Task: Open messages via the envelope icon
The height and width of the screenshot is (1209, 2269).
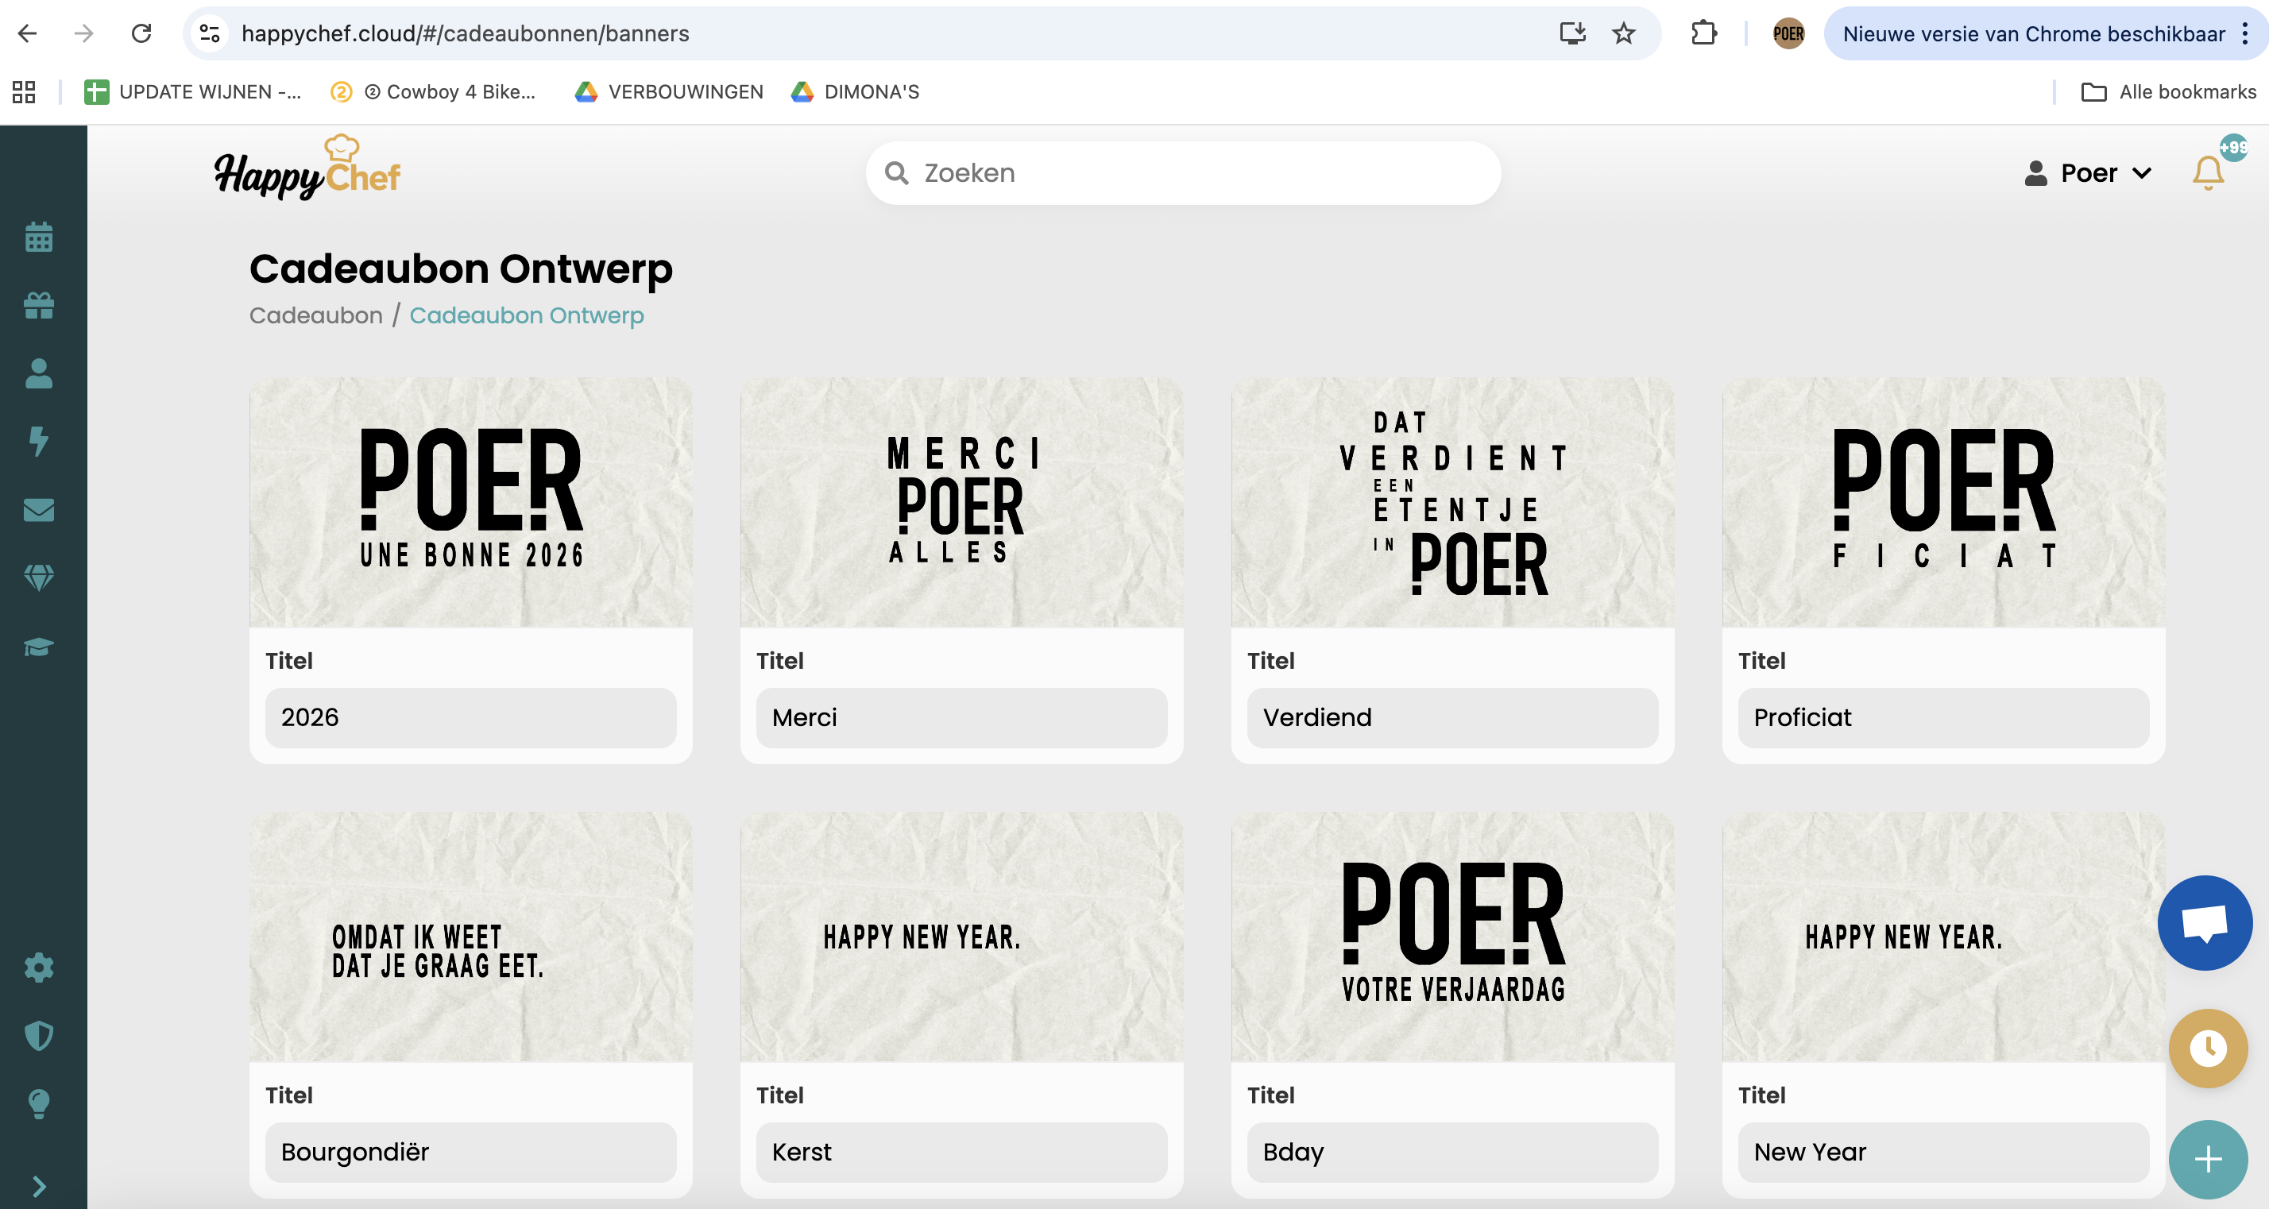Action: point(40,510)
